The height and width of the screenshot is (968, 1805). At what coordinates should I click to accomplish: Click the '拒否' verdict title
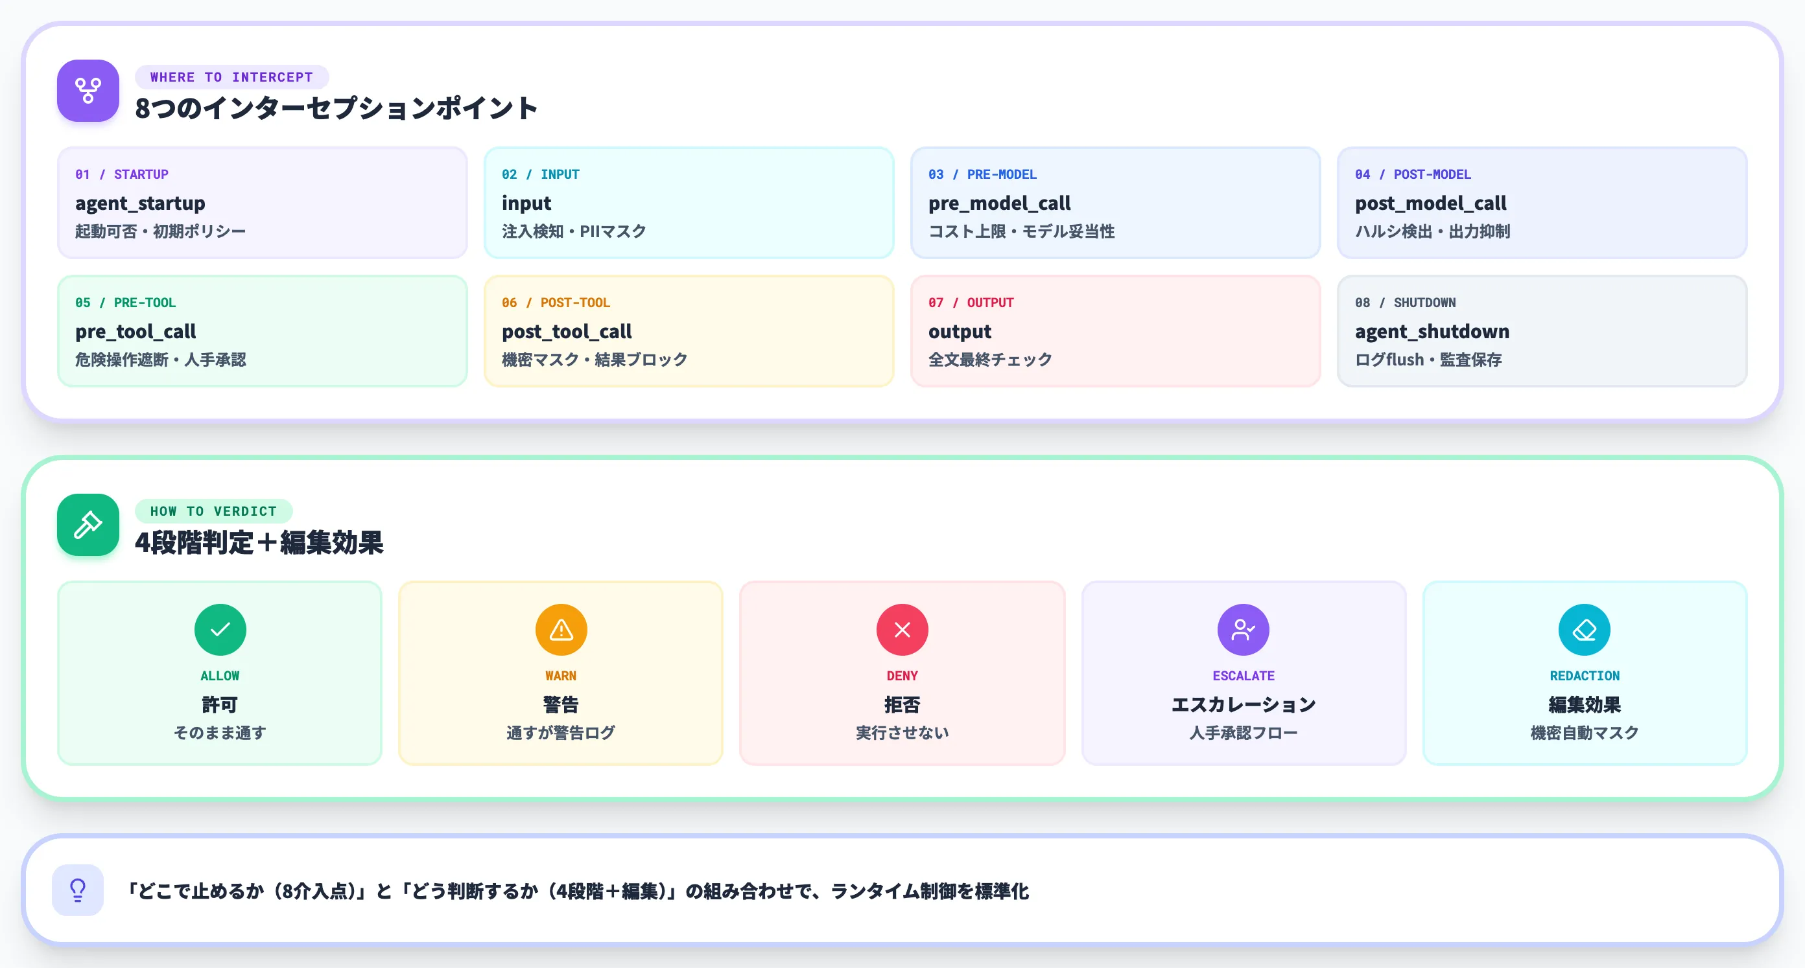pos(902,704)
